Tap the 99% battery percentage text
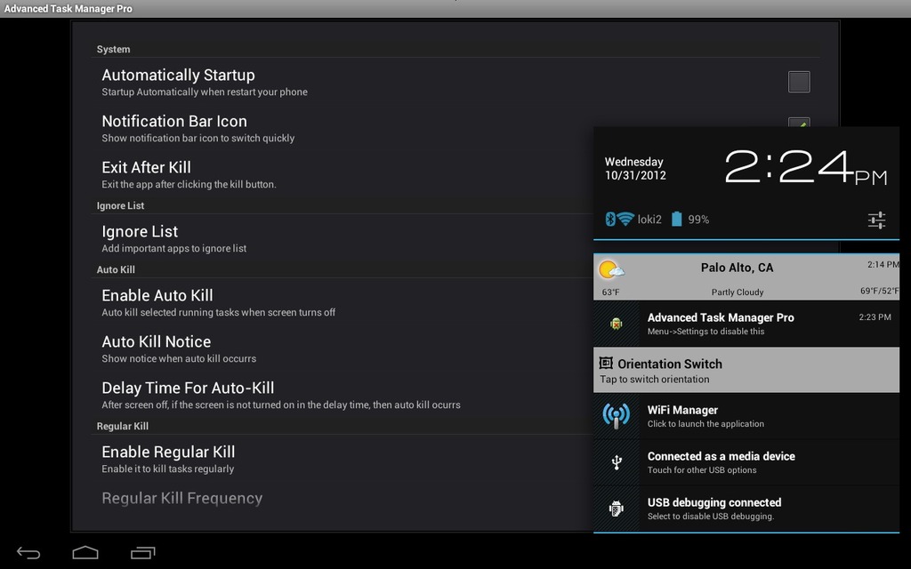 698,220
